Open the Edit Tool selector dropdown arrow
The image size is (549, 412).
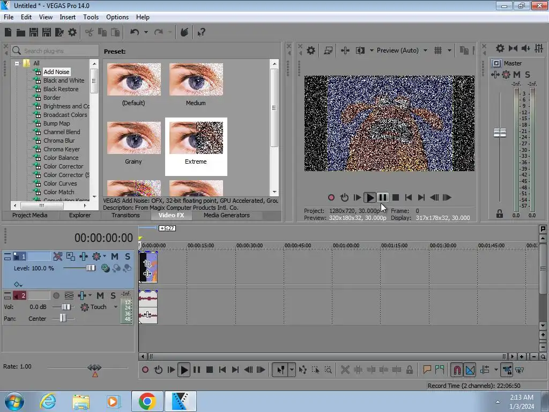point(292,370)
